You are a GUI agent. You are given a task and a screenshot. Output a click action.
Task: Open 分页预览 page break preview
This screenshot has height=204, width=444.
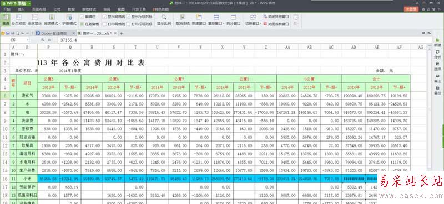(18, 19)
